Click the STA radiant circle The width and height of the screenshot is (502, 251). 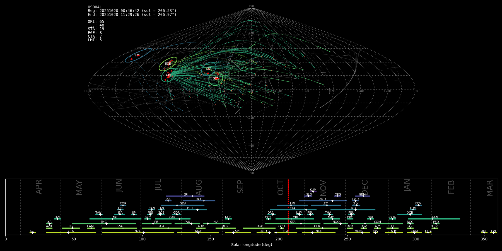pyautogui.click(x=216, y=79)
